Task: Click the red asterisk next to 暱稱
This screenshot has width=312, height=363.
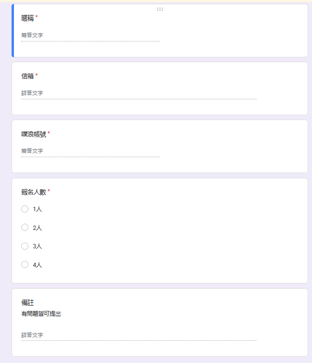Action: click(36, 17)
